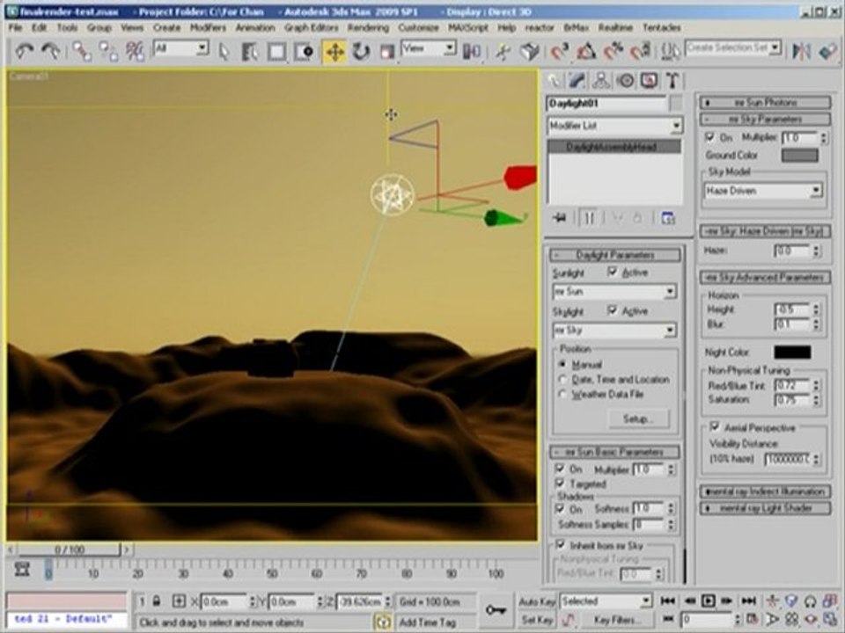The width and height of the screenshot is (845, 633).
Task: Open the MAXScript menu
Action: (467, 27)
